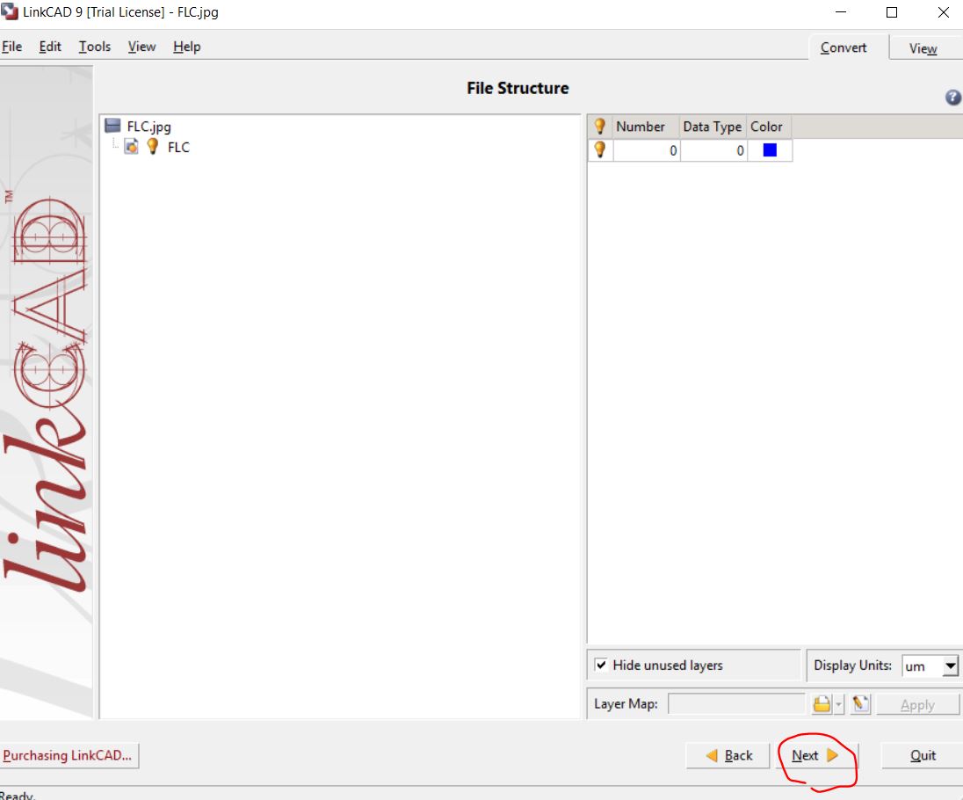Open the Purchasing LinkCAD link
This screenshot has width=963, height=800.
(68, 755)
